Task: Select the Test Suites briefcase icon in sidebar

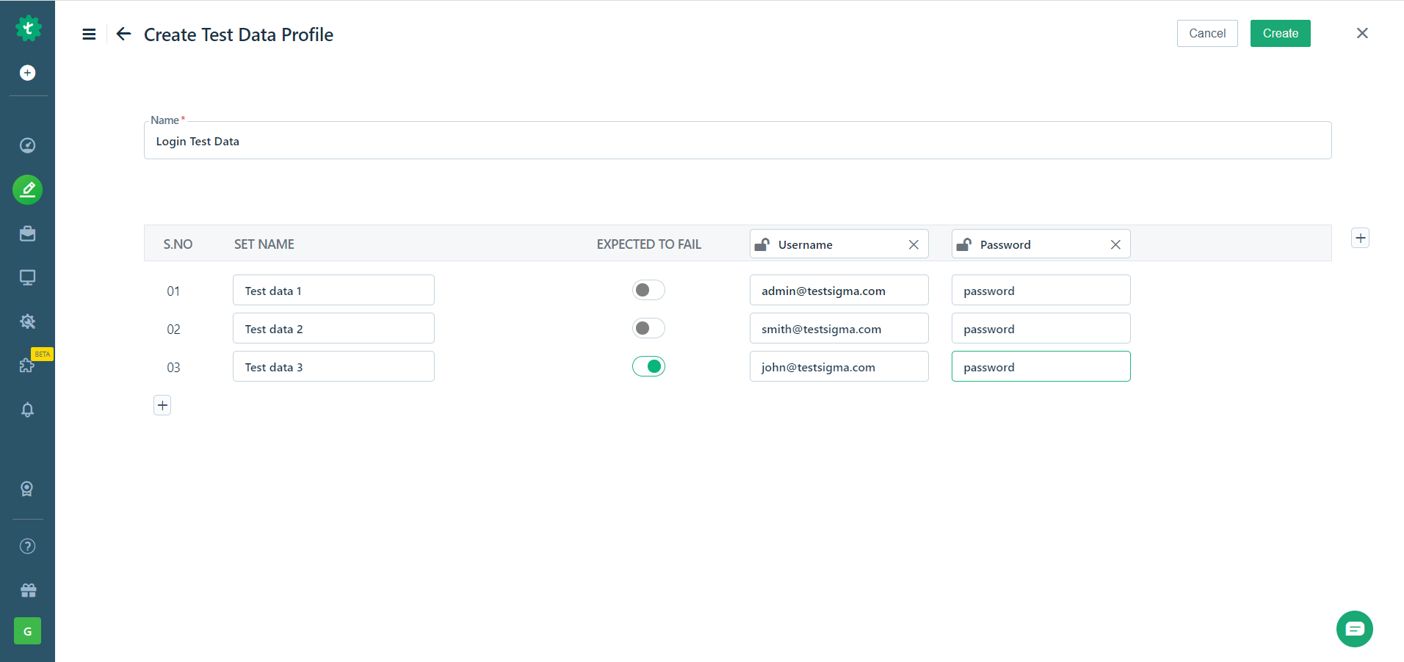Action: point(27,233)
